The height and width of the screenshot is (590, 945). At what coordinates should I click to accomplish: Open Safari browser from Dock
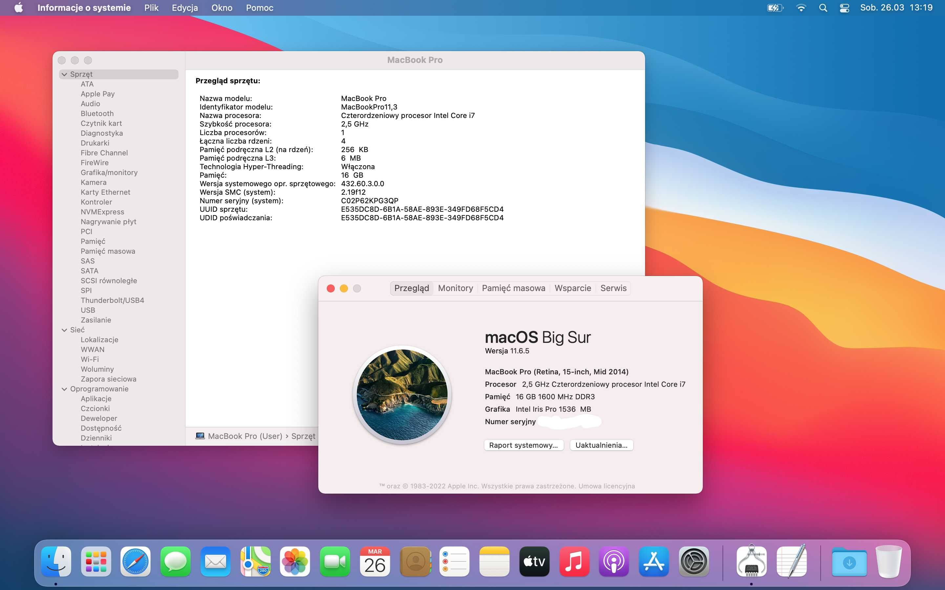(x=136, y=561)
